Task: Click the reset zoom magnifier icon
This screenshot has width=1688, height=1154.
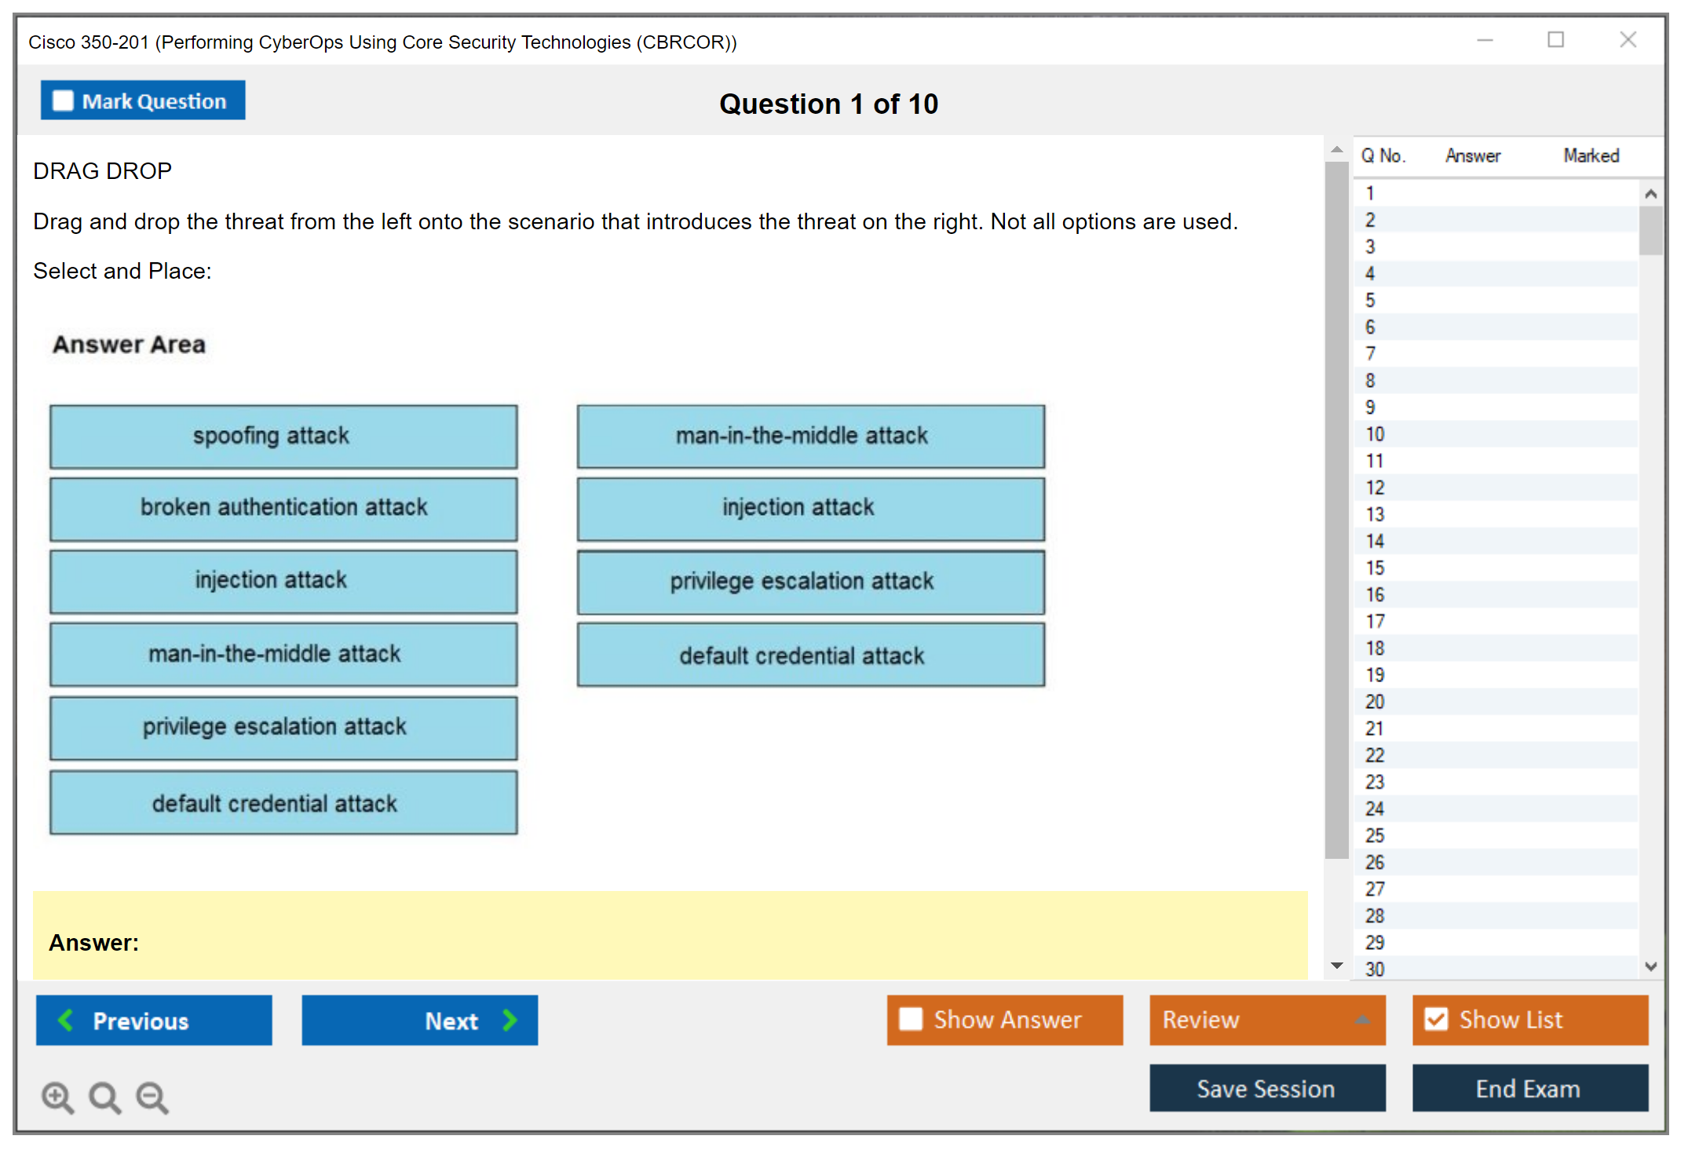Action: pos(104,1096)
